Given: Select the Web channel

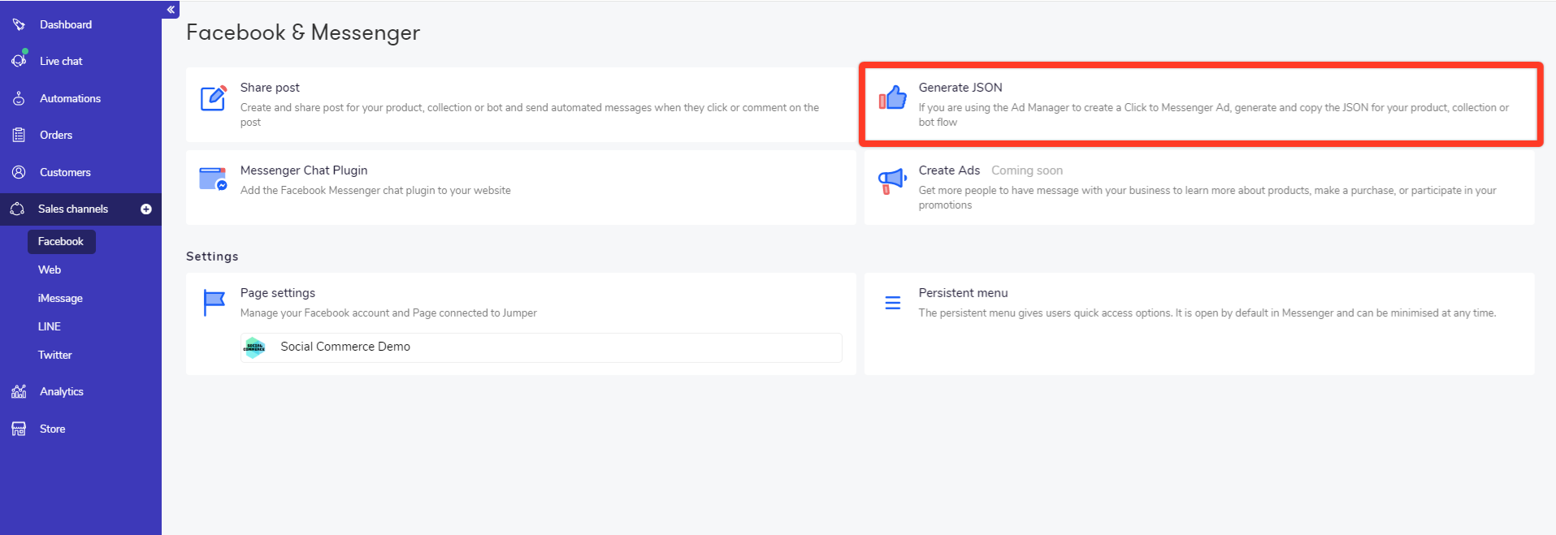Looking at the screenshot, I should tap(50, 270).
